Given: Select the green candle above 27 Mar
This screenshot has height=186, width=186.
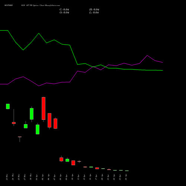Looking at the screenshot, I should (26, 126).
